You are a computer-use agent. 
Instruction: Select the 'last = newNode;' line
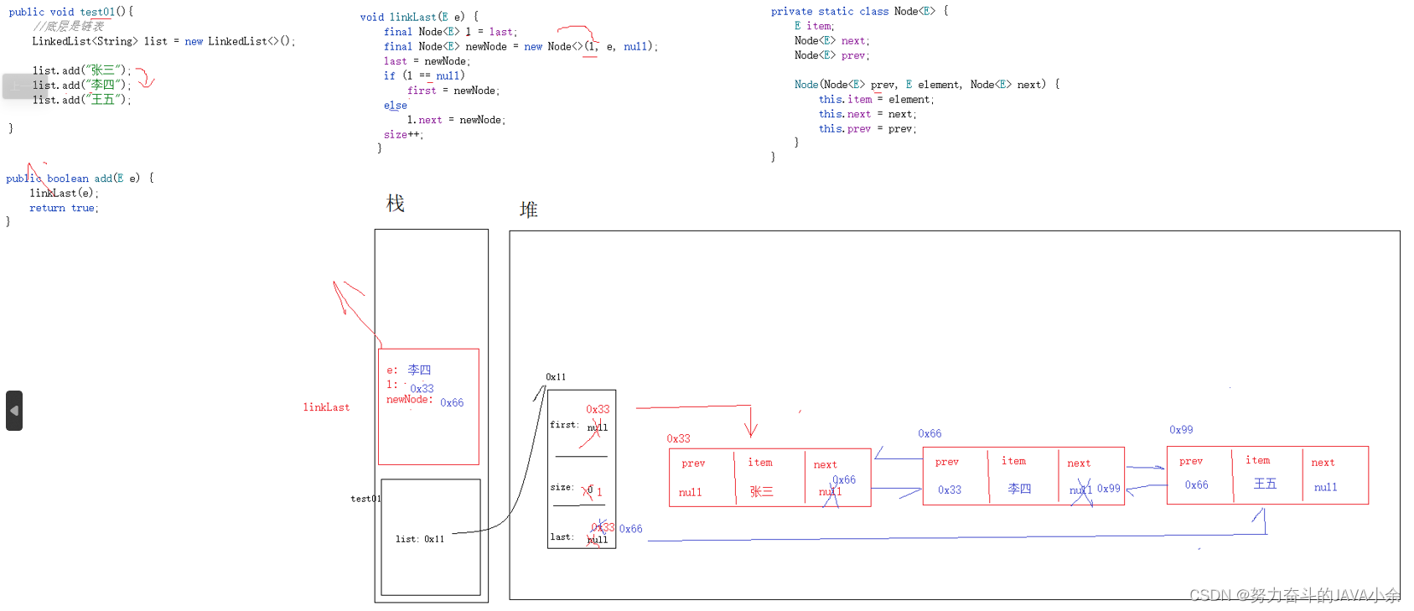[427, 61]
